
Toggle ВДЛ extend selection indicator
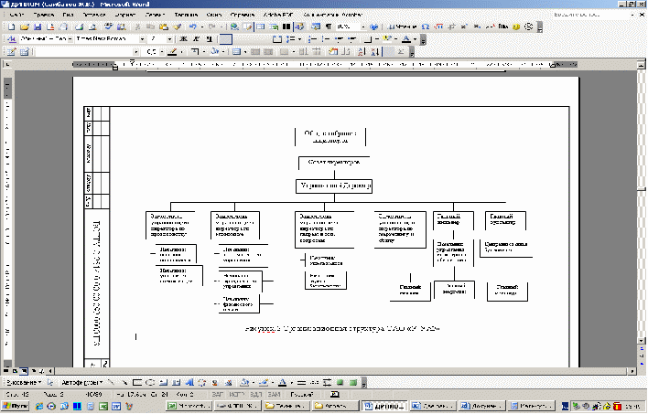tap(256, 395)
